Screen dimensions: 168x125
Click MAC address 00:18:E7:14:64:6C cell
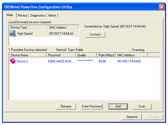129,61
